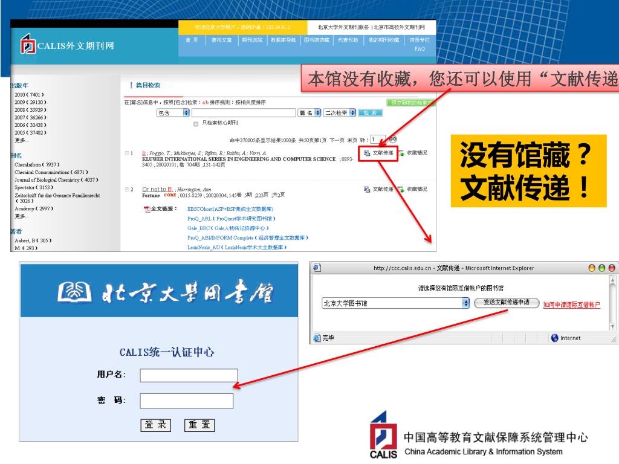Click the popup scrollbar down arrow
The image size is (619, 464).
[613, 326]
